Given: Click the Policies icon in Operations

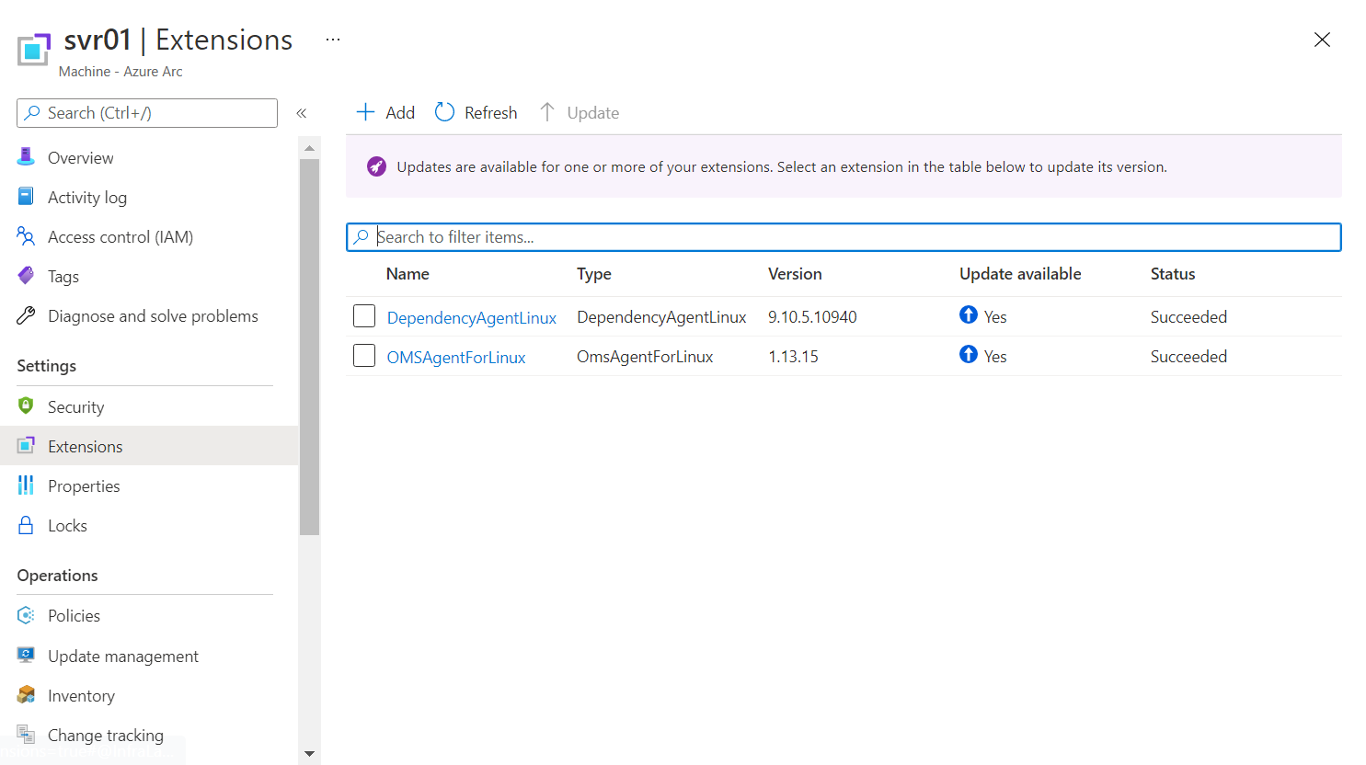Looking at the screenshot, I should [x=26, y=615].
